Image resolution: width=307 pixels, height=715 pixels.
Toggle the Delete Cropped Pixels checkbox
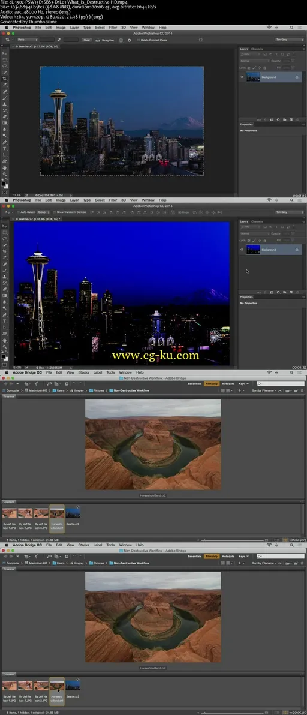[x=138, y=40]
